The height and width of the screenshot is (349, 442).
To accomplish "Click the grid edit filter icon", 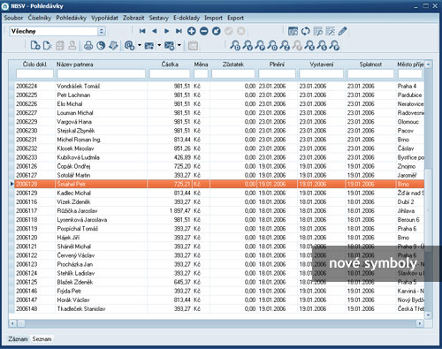I will (x=330, y=31).
